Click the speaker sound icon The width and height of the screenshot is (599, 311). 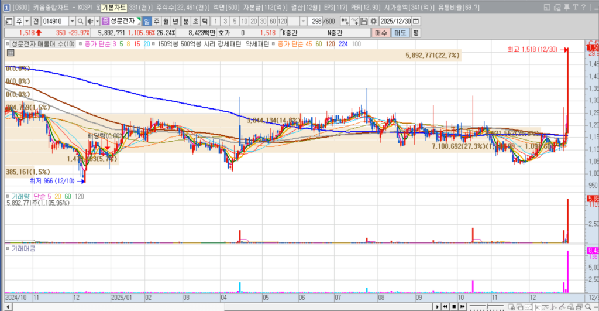[91, 21]
